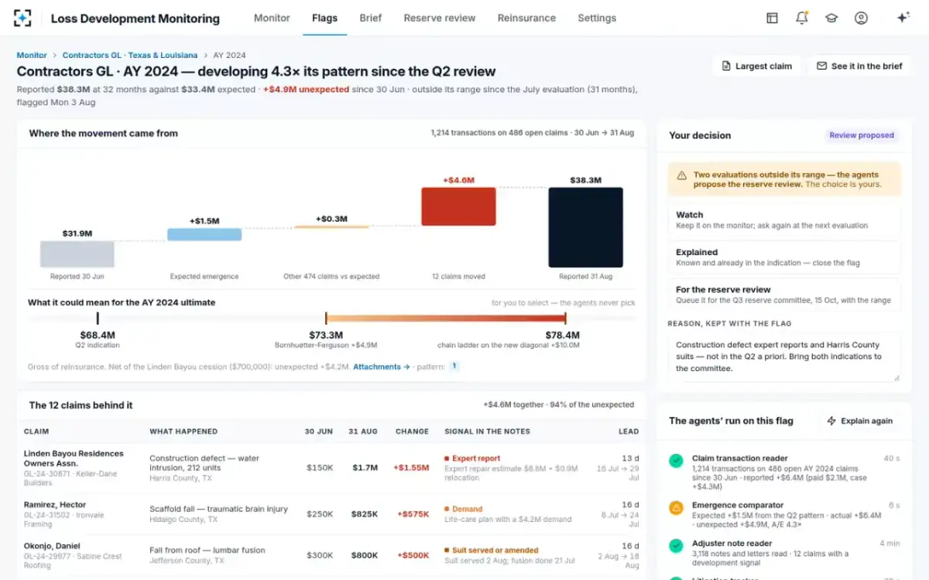Image resolution: width=929 pixels, height=580 pixels.
Task: Click the +$575K change value
Action: pos(413,513)
